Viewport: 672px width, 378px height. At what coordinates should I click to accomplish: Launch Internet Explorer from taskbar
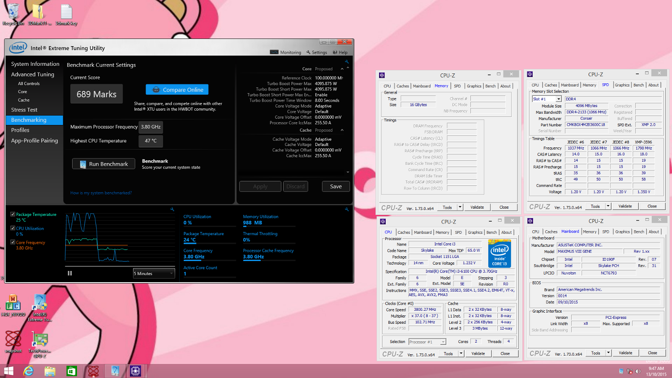(29, 371)
